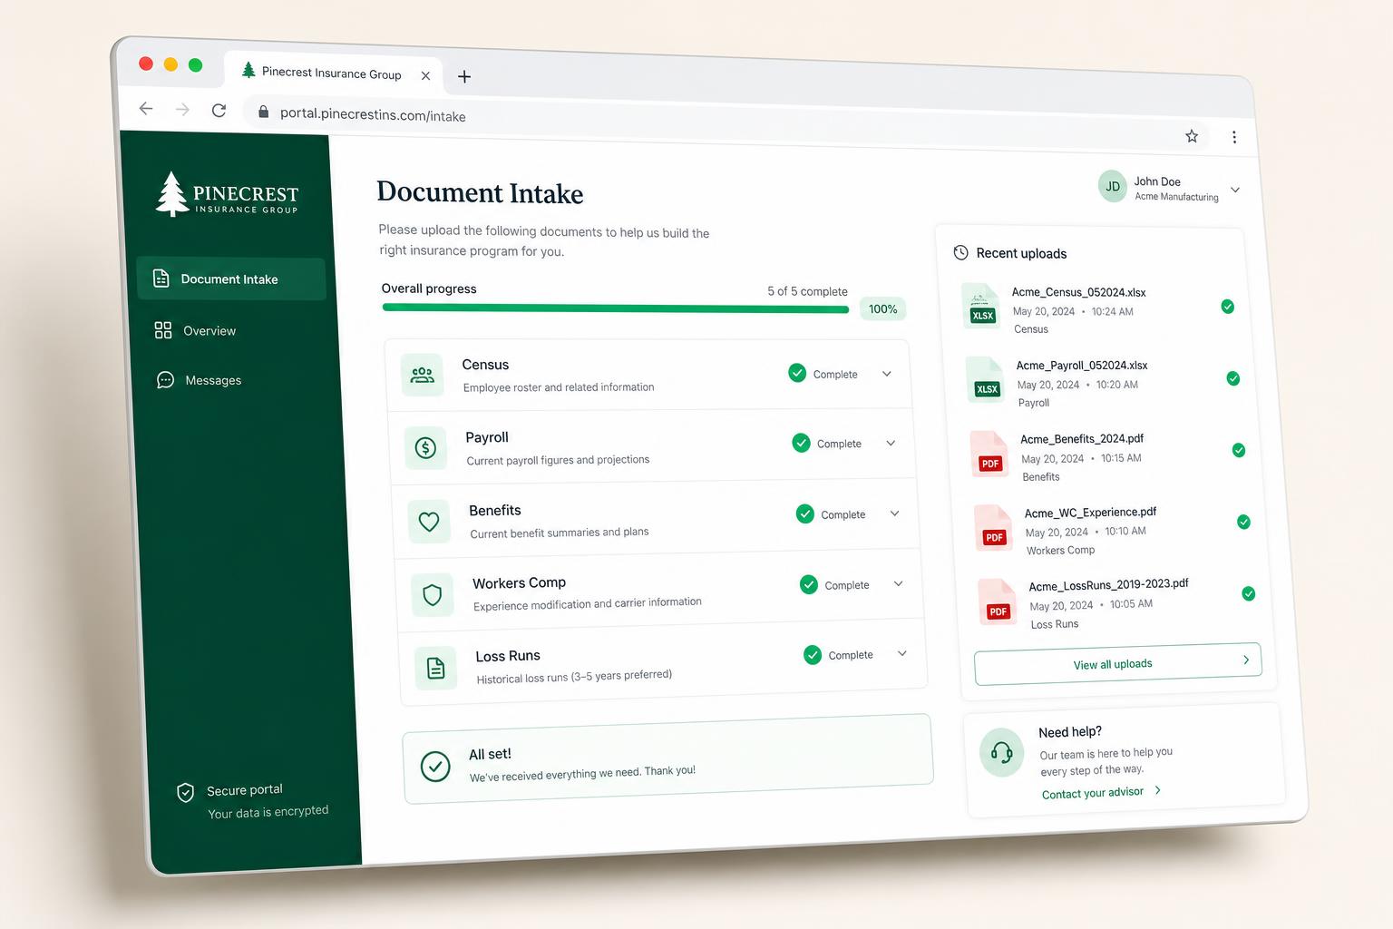The width and height of the screenshot is (1393, 929).
Task: Open a new browser tab
Action: 464,76
